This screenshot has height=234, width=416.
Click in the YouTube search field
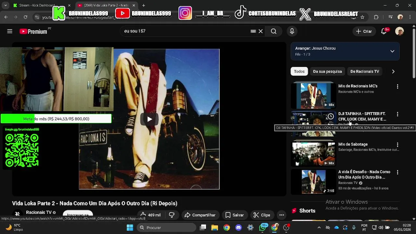pos(185,31)
